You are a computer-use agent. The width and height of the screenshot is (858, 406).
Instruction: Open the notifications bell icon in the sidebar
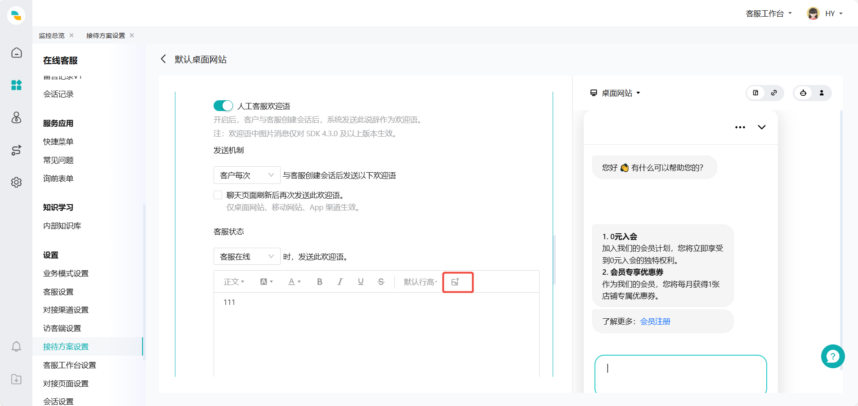tap(16, 347)
